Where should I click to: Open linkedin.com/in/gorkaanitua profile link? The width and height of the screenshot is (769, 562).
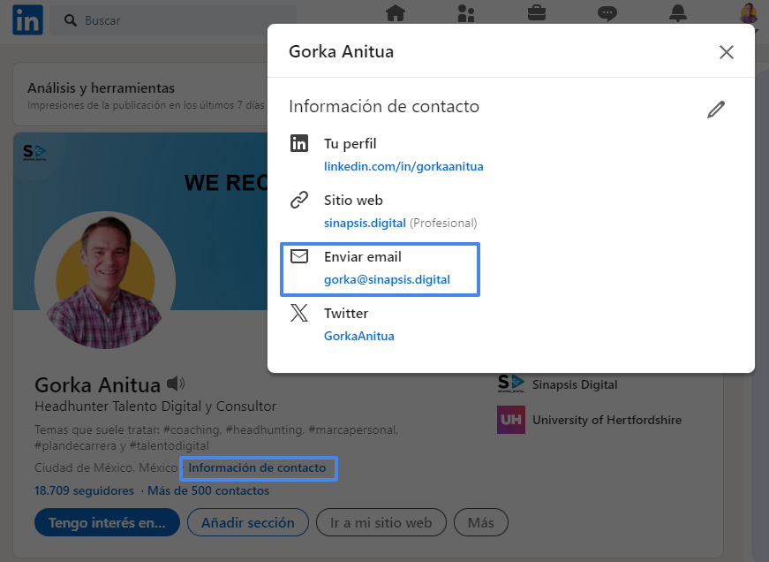coord(403,166)
